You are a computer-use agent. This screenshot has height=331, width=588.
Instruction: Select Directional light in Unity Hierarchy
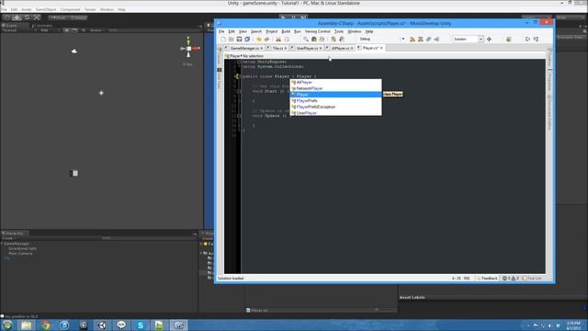pos(22,248)
